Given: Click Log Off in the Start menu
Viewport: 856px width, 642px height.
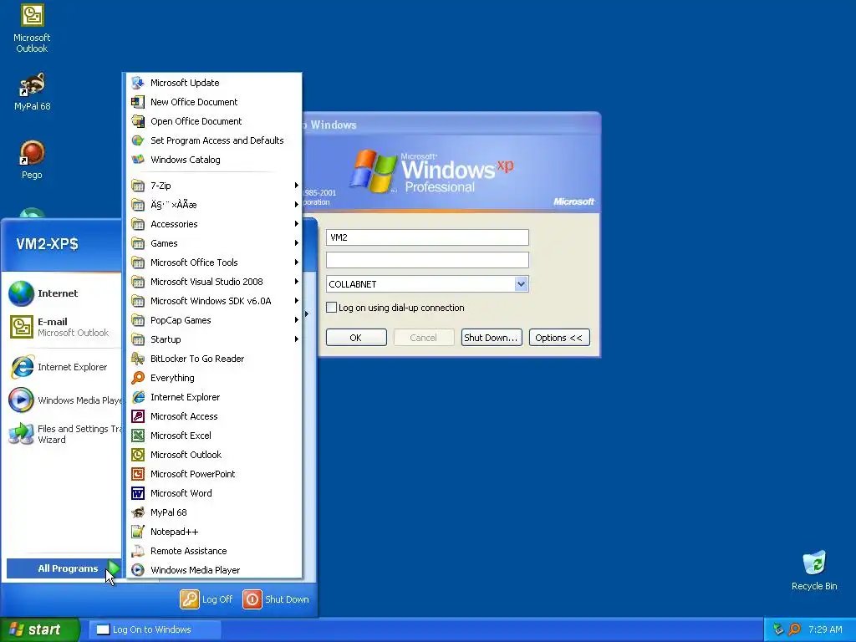Looking at the screenshot, I should (x=206, y=599).
